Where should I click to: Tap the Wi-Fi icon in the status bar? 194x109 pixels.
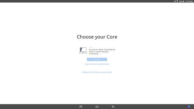click(x=177, y=1)
